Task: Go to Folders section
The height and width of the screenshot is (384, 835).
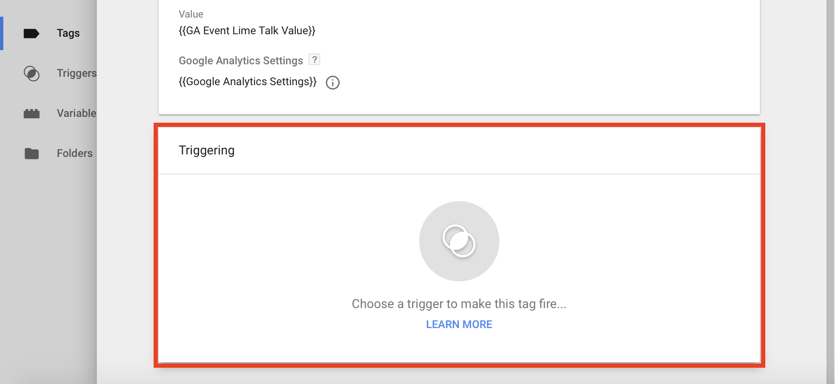Action: pos(75,154)
